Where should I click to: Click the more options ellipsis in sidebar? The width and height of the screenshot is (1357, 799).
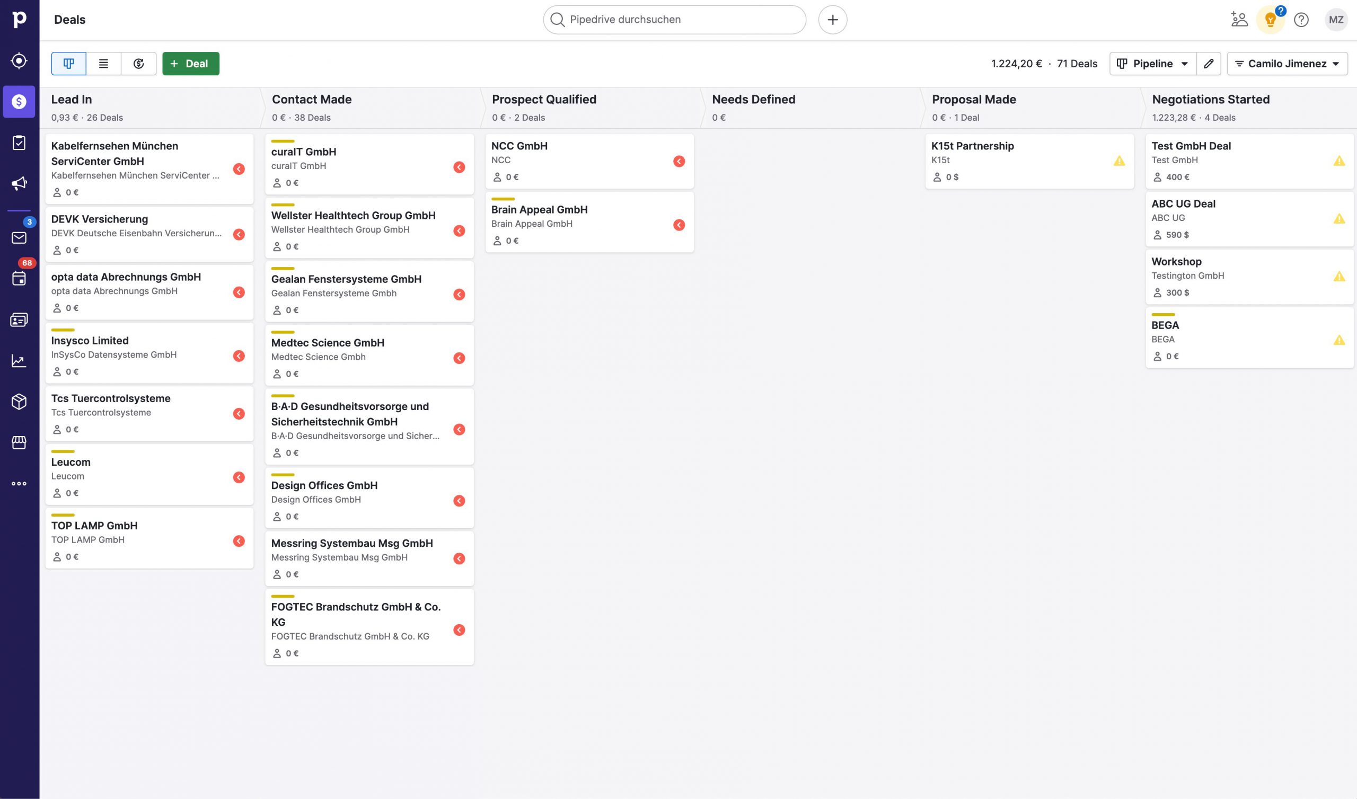pyautogui.click(x=20, y=484)
